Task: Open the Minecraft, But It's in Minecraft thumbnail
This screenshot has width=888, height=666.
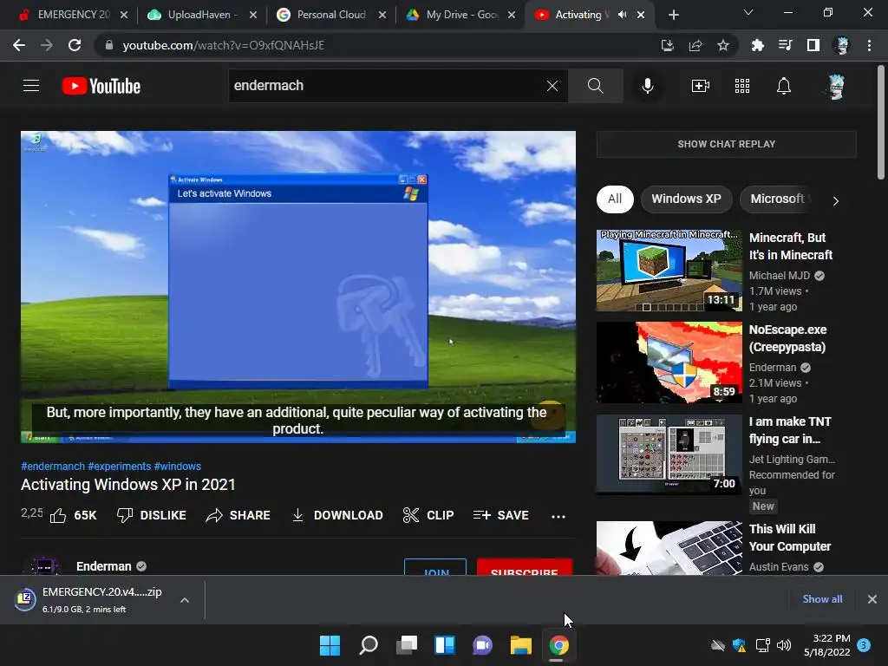Action: point(669,271)
